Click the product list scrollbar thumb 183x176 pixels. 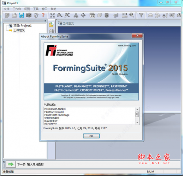coord(137,114)
